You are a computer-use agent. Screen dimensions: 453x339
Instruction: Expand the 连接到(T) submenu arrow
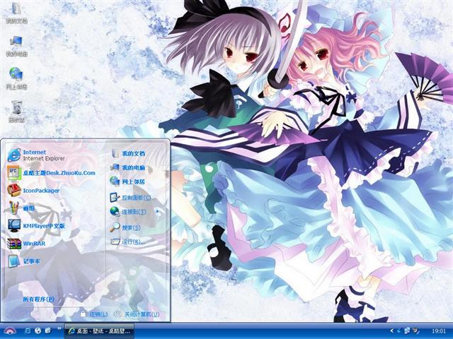tap(157, 212)
